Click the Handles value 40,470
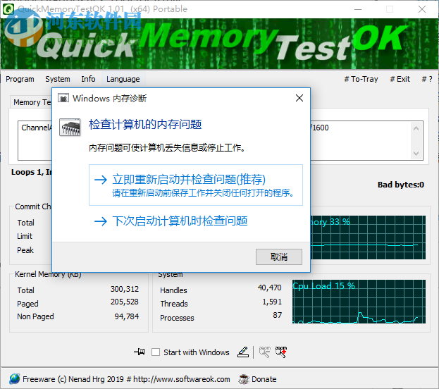 coord(270,288)
